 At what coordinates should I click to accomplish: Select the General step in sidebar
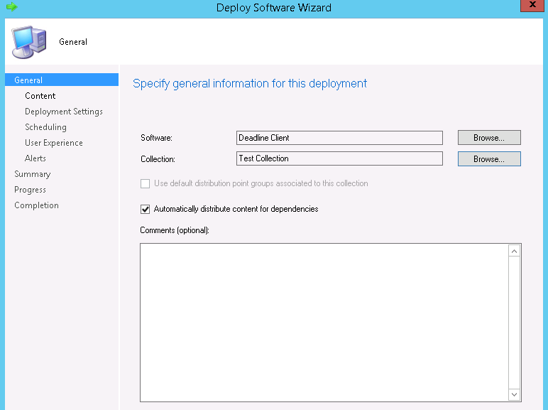click(28, 80)
